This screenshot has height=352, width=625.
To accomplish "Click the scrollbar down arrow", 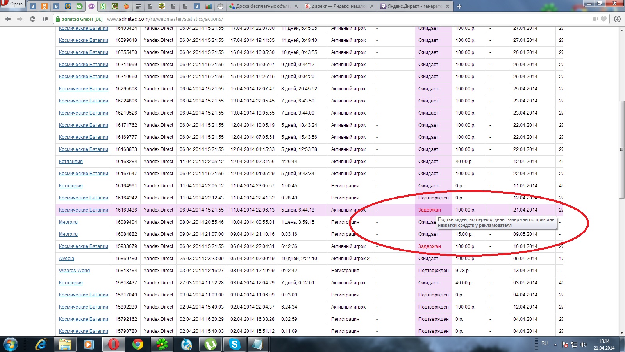I will pos(621,333).
